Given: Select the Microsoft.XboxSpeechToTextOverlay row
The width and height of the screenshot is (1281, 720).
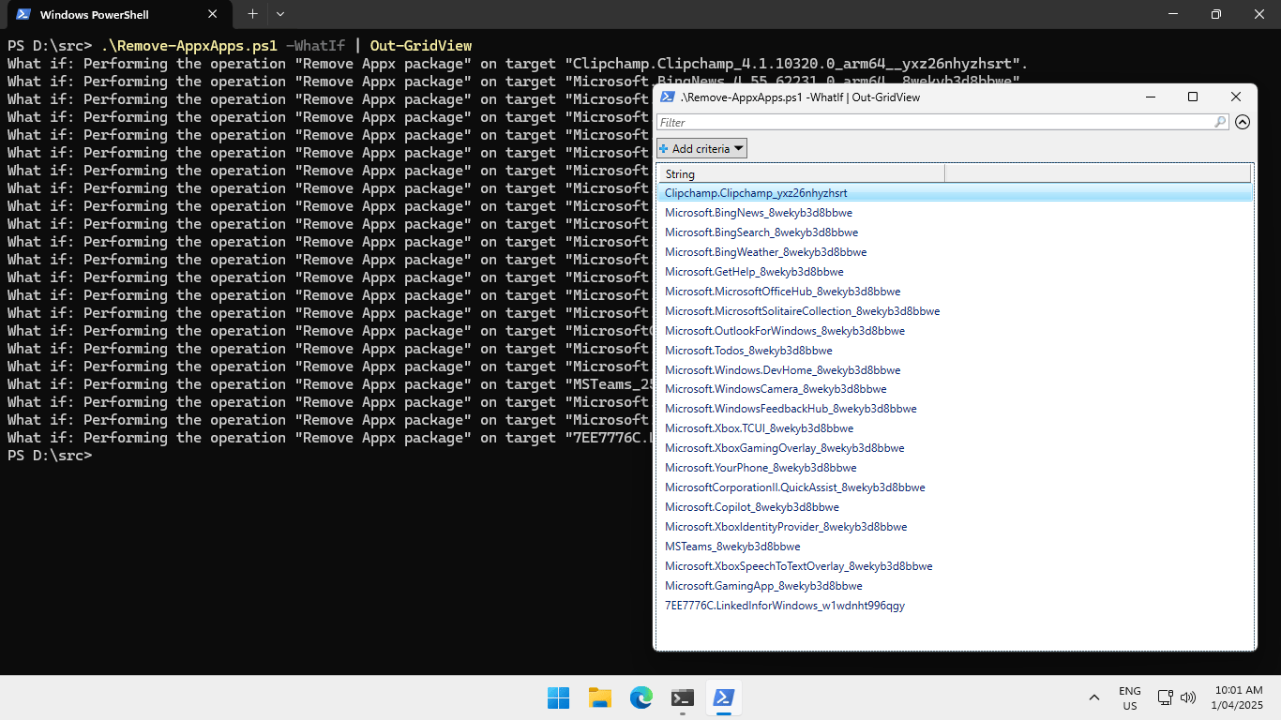Looking at the screenshot, I should tap(955, 566).
